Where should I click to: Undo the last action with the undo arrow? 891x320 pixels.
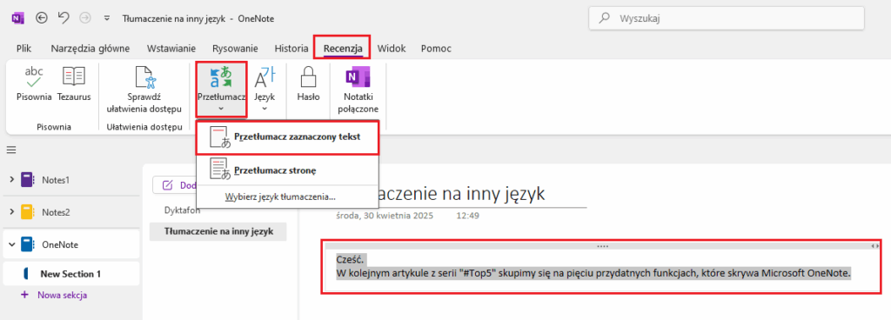pyautogui.click(x=64, y=18)
